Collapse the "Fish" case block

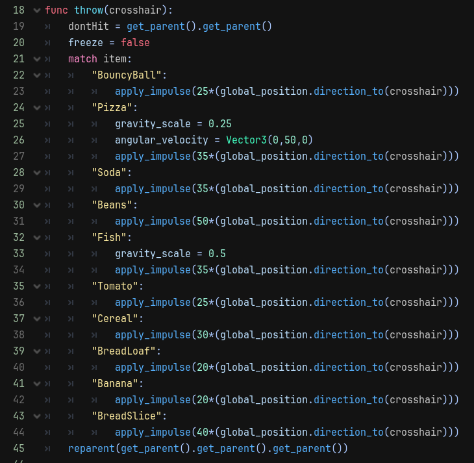coord(36,238)
